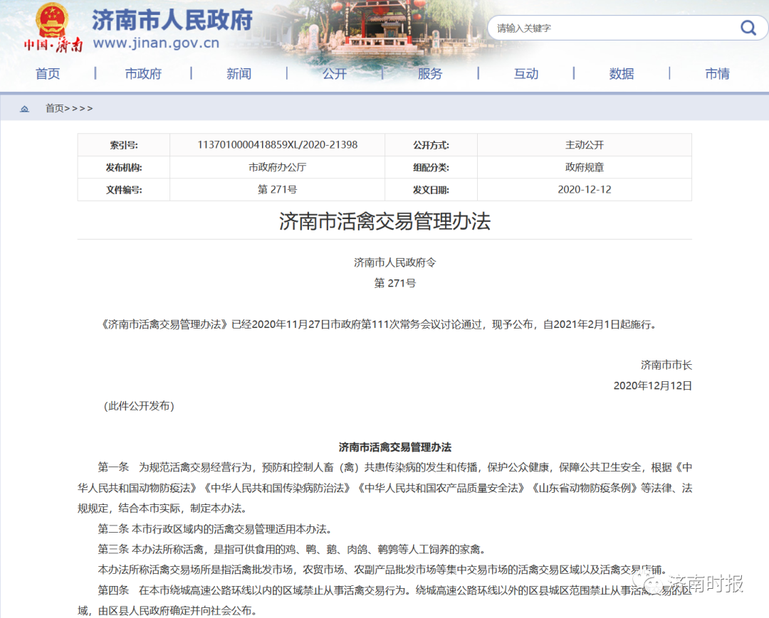This screenshot has width=769, height=618.
Task: Click the www.jinan.gov.cn site address
Action: [156, 43]
